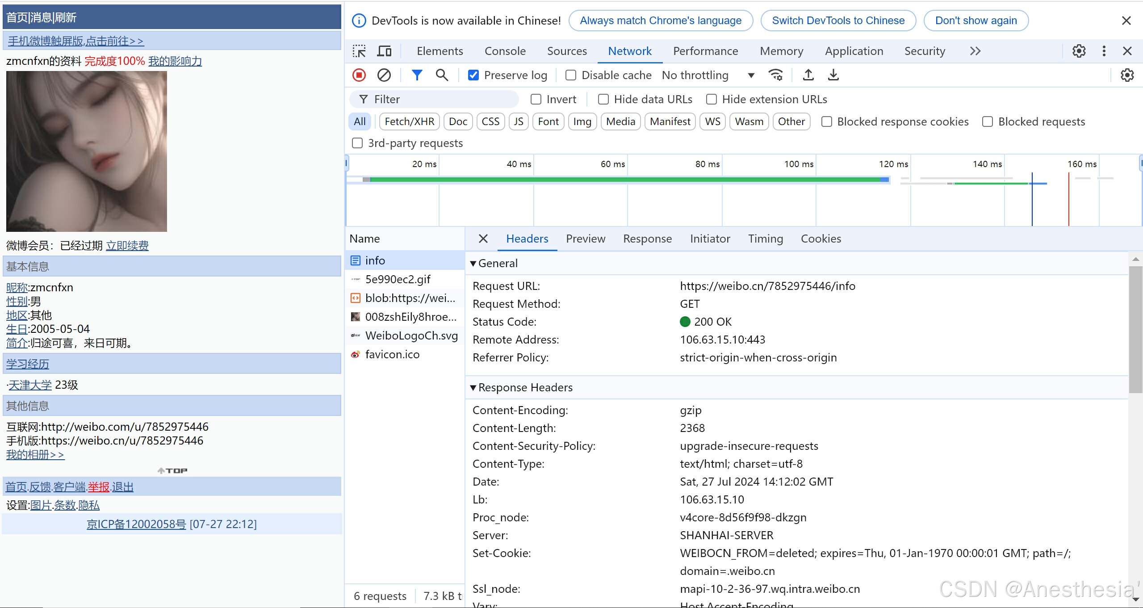Open the 我的相册 album link
Screen dimensions: 1143x608
[x=35, y=455]
